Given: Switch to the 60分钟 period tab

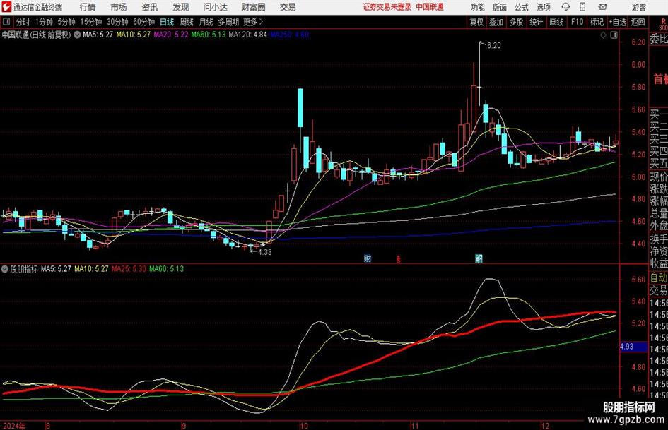Looking at the screenshot, I should [x=144, y=22].
